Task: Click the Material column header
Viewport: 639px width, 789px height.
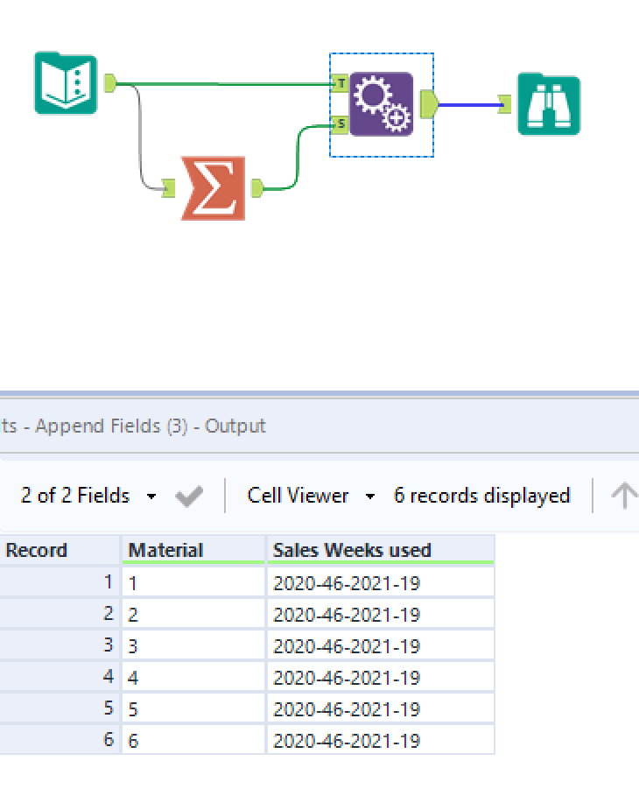Action: (x=193, y=551)
